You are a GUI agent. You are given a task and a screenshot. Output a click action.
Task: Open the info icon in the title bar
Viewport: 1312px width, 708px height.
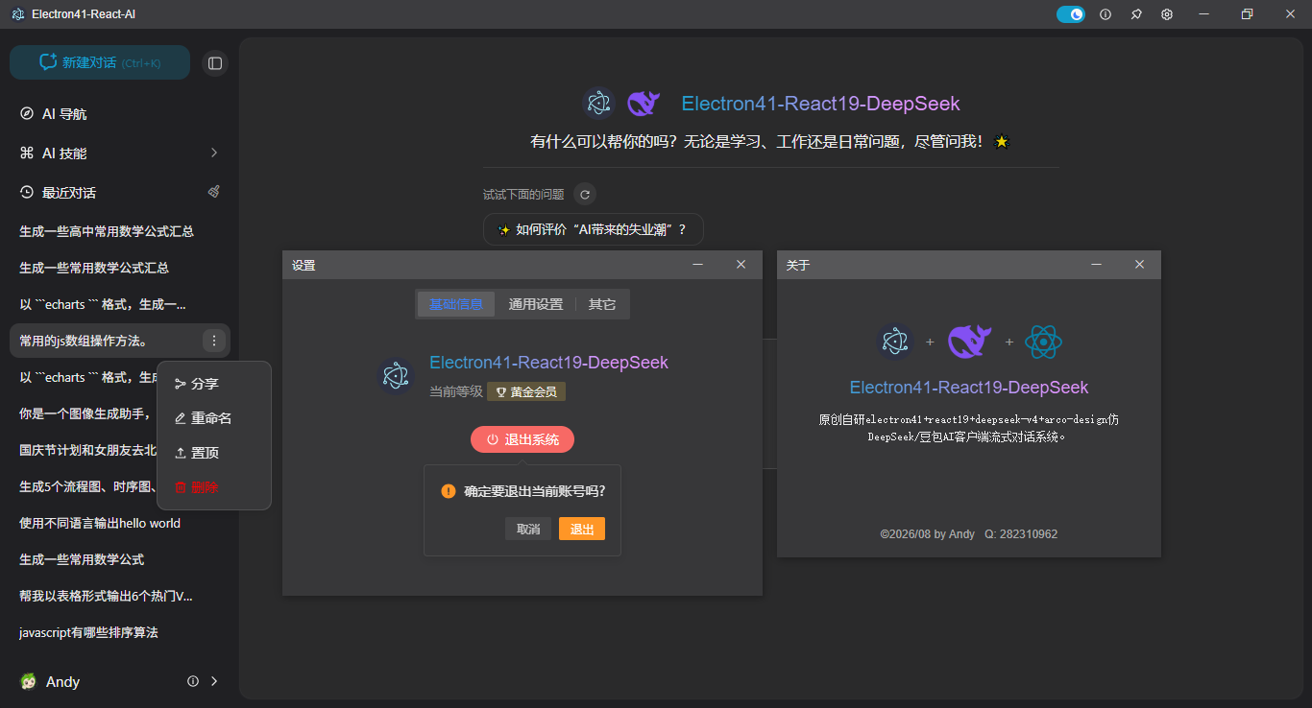click(x=1105, y=14)
